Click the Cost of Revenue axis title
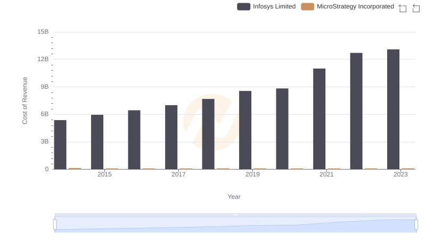 tap(24, 100)
